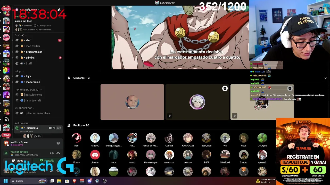Open audience member Yisus avatar
Image resolution: width=330 pixels, height=185 pixels.
click(x=243, y=138)
